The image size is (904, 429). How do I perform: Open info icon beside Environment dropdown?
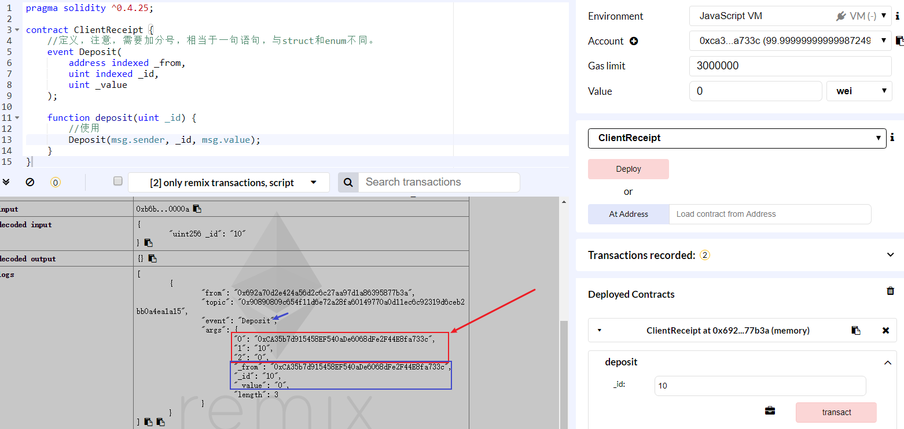coord(897,16)
